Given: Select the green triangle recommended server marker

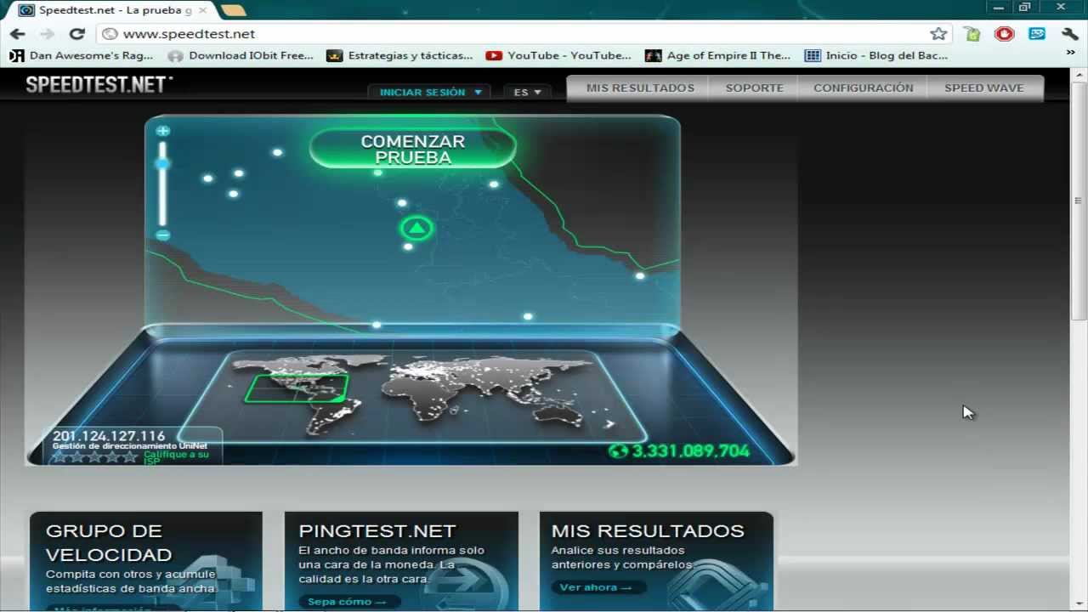Looking at the screenshot, I should [416, 228].
